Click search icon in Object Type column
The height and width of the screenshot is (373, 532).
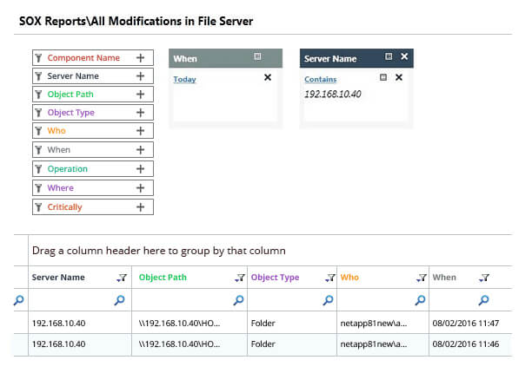click(328, 300)
